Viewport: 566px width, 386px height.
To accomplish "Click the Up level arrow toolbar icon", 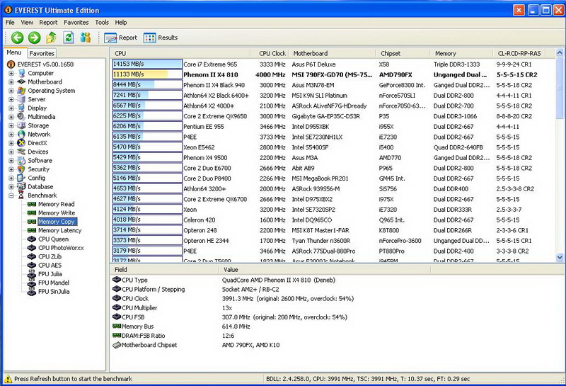I will (x=51, y=38).
